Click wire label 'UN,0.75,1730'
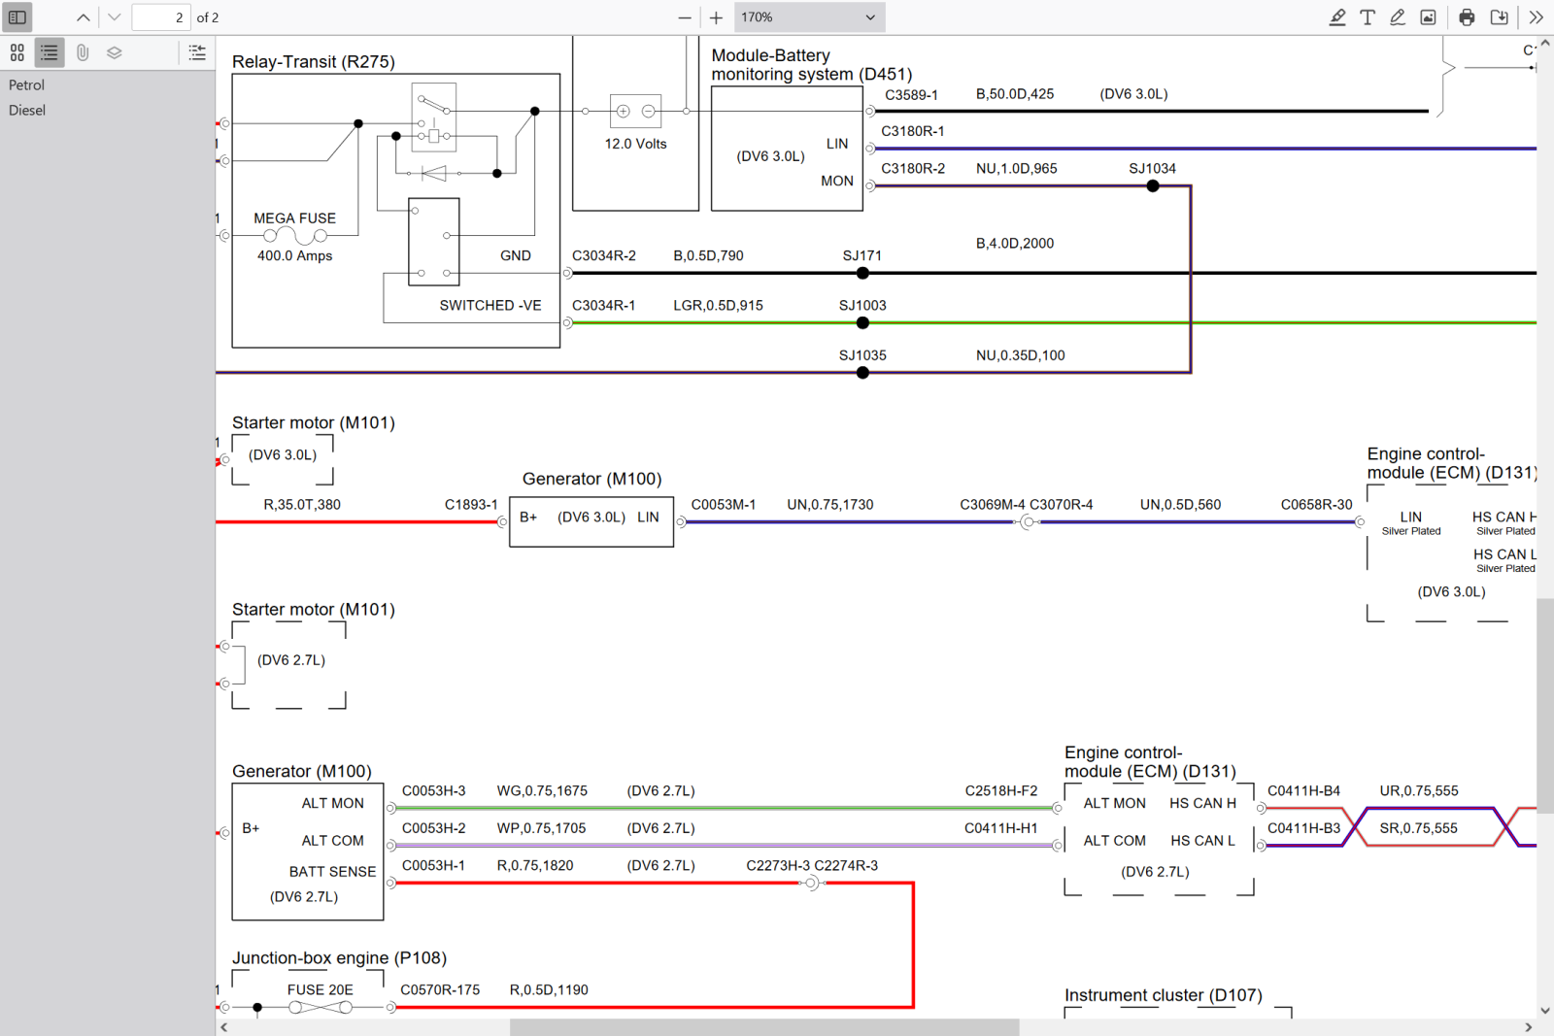Viewport: 1554px width, 1036px height. point(830,505)
